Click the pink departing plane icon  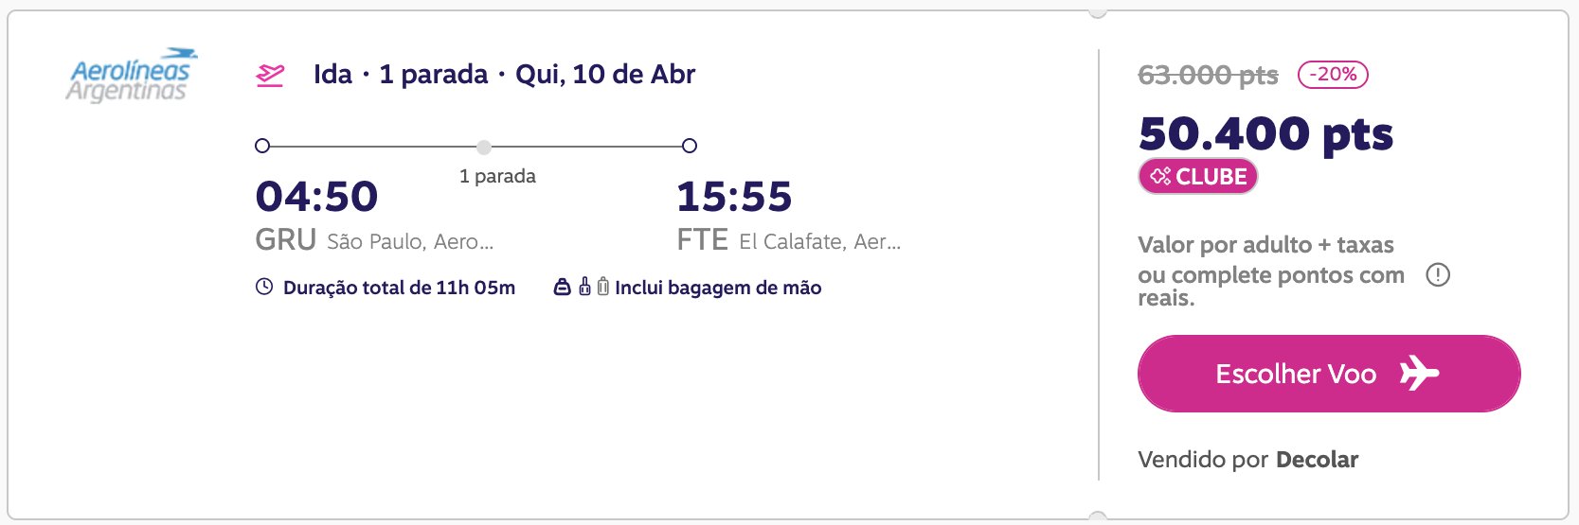(271, 75)
